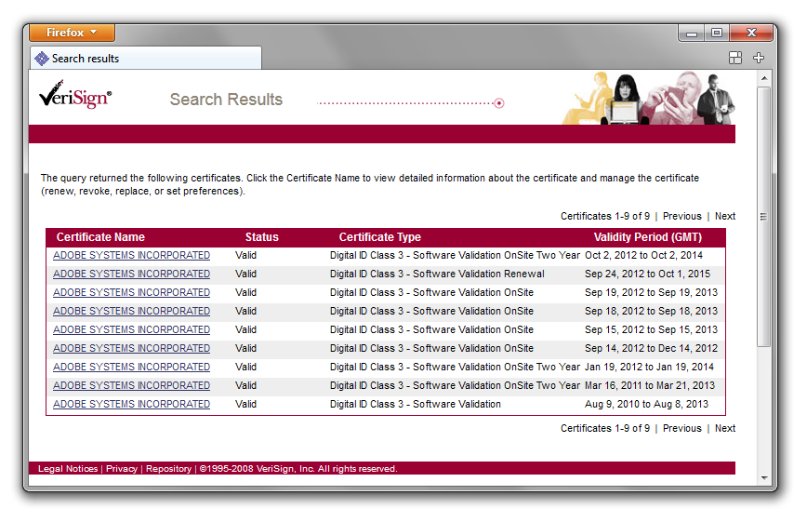This screenshot has width=807, height=522.
Task: Click the VeriSign logo
Action: point(75,94)
